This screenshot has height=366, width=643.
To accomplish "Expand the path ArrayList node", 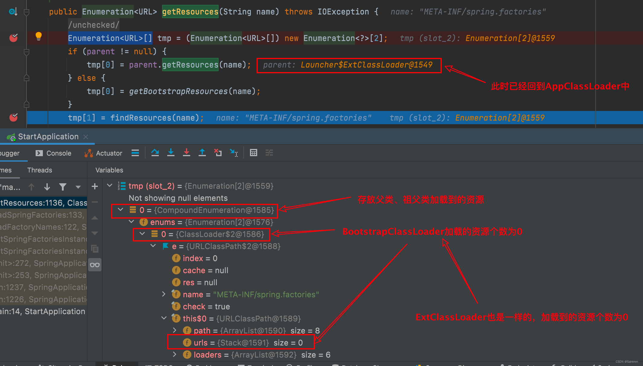I will 174,330.
